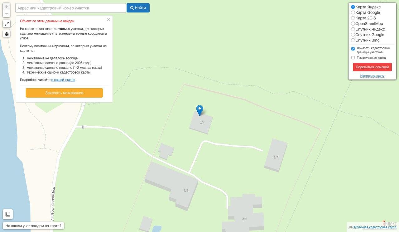Viewport: 399px width, 232px height.
Task: Focus the address or cadastral number field
Action: [70, 8]
